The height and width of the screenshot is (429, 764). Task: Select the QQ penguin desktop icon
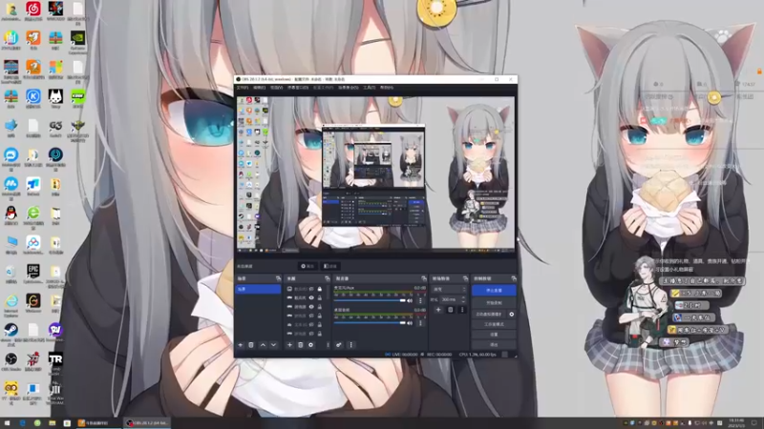[11, 214]
